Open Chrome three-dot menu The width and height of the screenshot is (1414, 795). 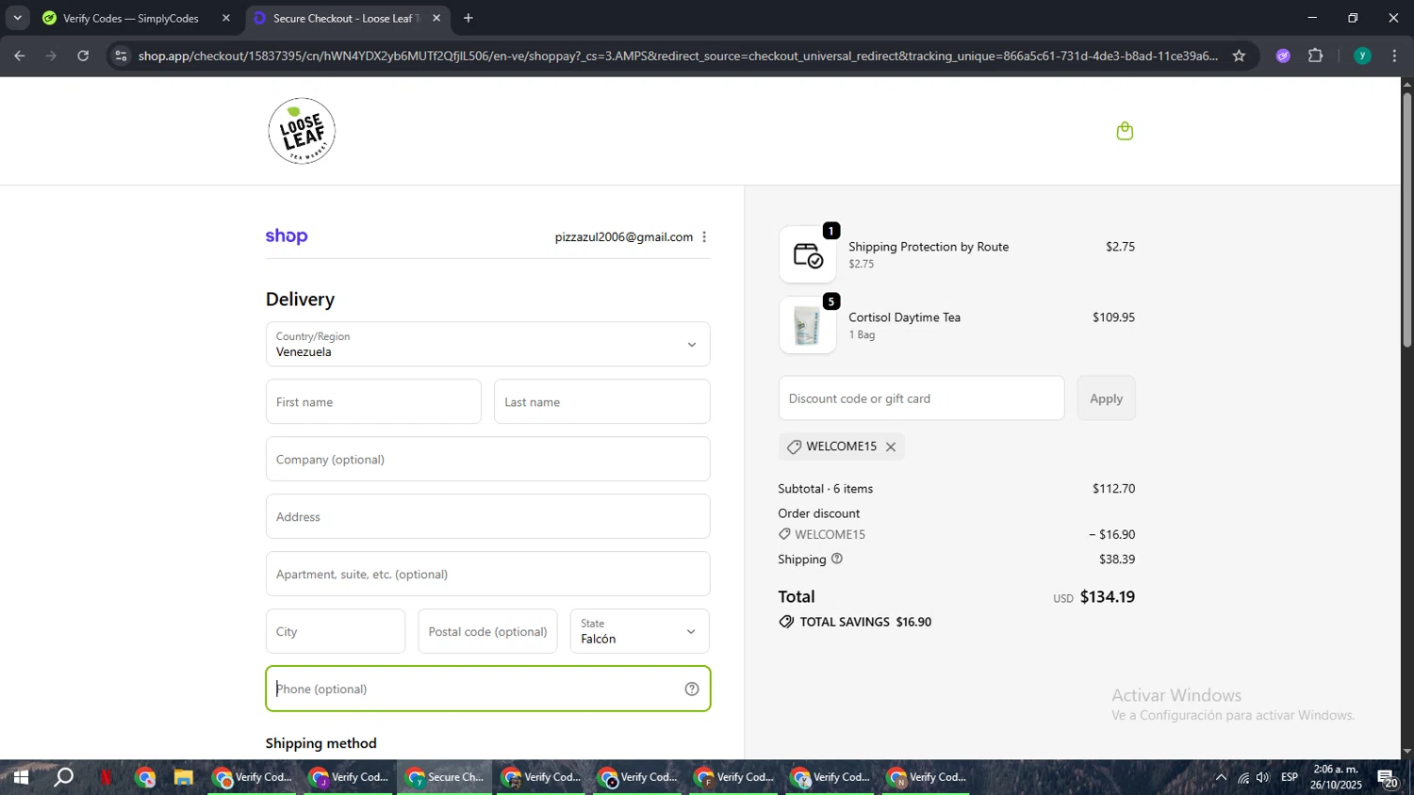[1394, 56]
